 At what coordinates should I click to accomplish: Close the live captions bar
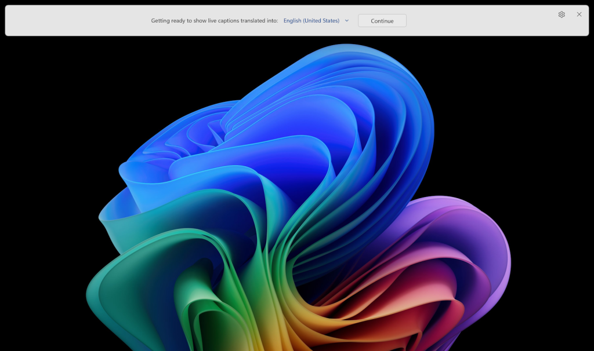click(579, 14)
